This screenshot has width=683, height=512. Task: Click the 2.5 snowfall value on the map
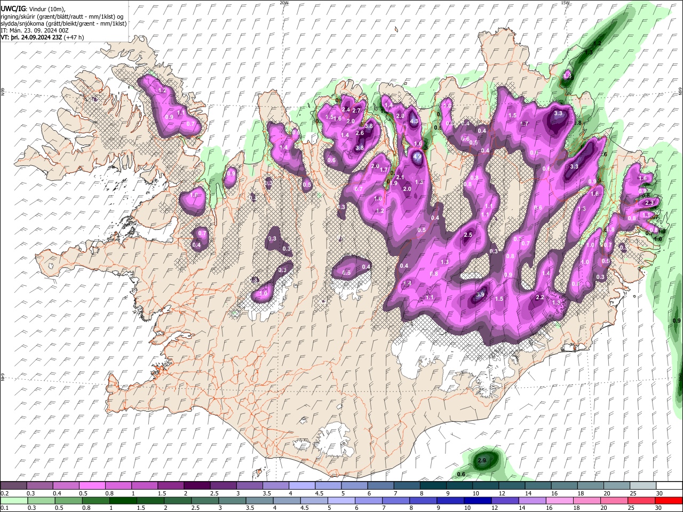tap(468, 235)
